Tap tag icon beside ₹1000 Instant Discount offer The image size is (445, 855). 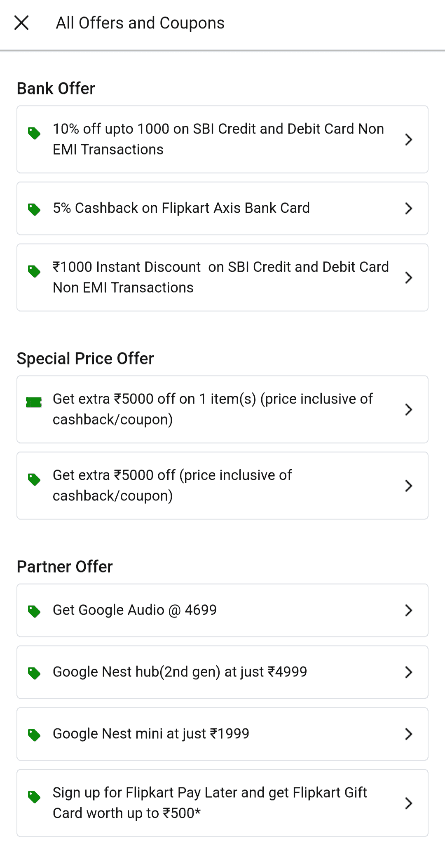point(34,271)
